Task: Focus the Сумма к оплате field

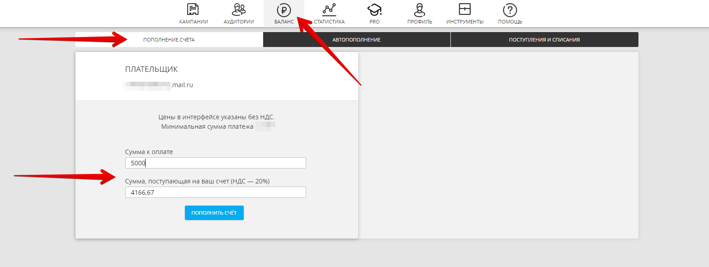Action: click(x=215, y=163)
